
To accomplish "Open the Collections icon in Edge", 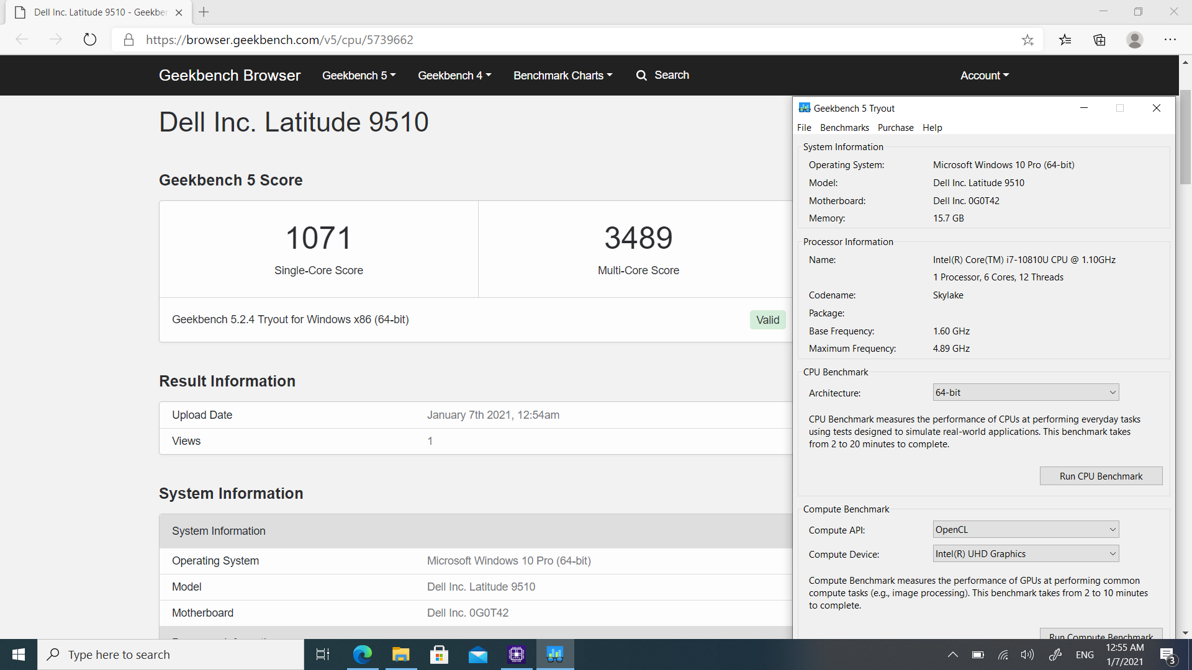I will coord(1099,40).
